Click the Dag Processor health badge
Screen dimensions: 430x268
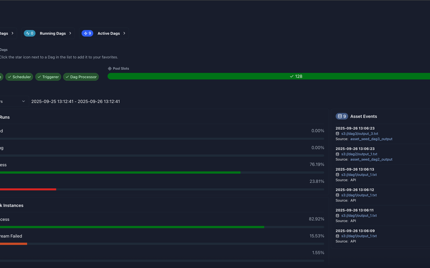(81, 77)
